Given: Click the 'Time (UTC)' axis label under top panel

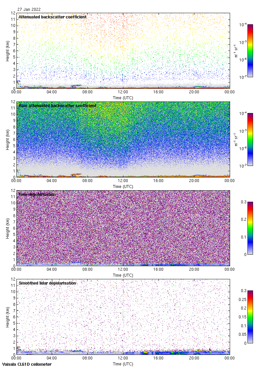Looking at the screenshot, I should point(123,98).
